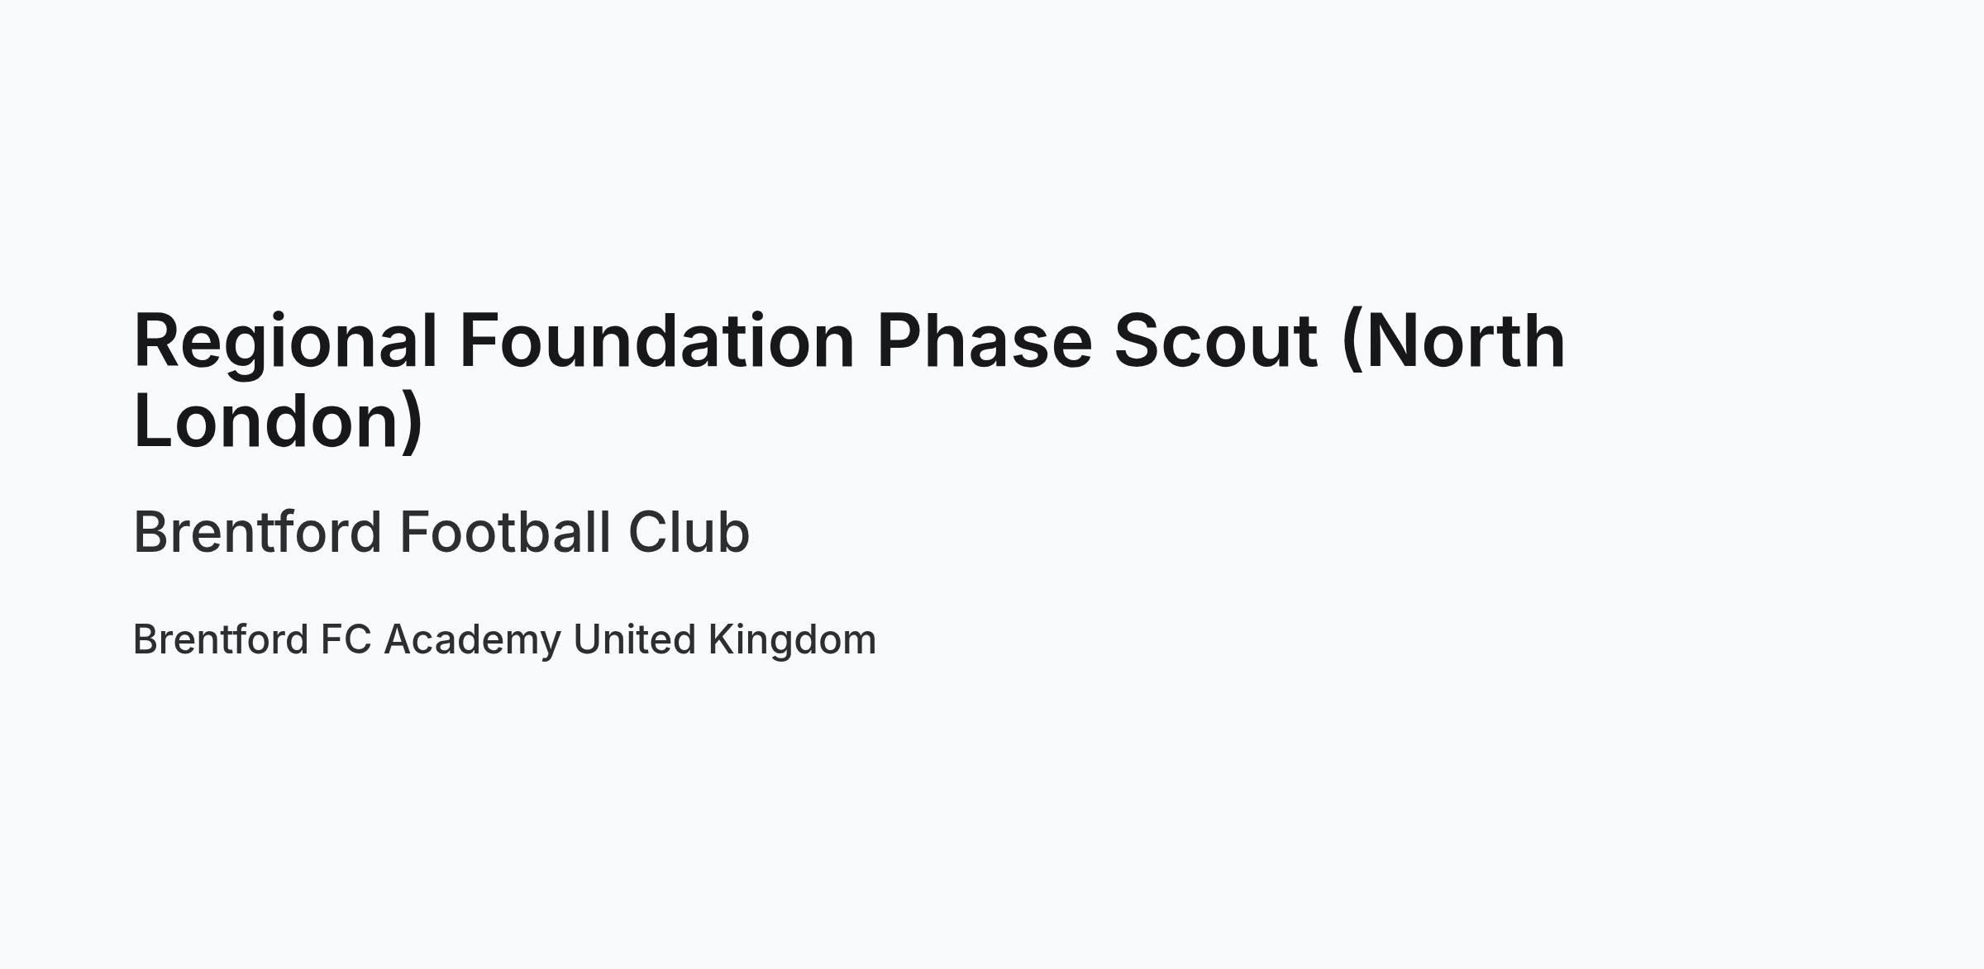
Task: Click the word "Academy" in the location line
Action: click(x=473, y=641)
